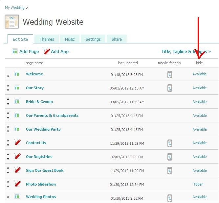
Task: Click the page icon beside Our Story
Action: coord(17,88)
